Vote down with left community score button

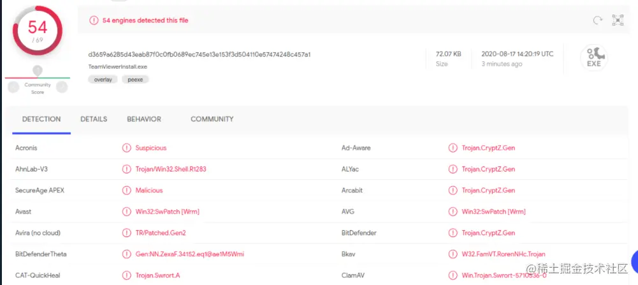(x=14, y=87)
